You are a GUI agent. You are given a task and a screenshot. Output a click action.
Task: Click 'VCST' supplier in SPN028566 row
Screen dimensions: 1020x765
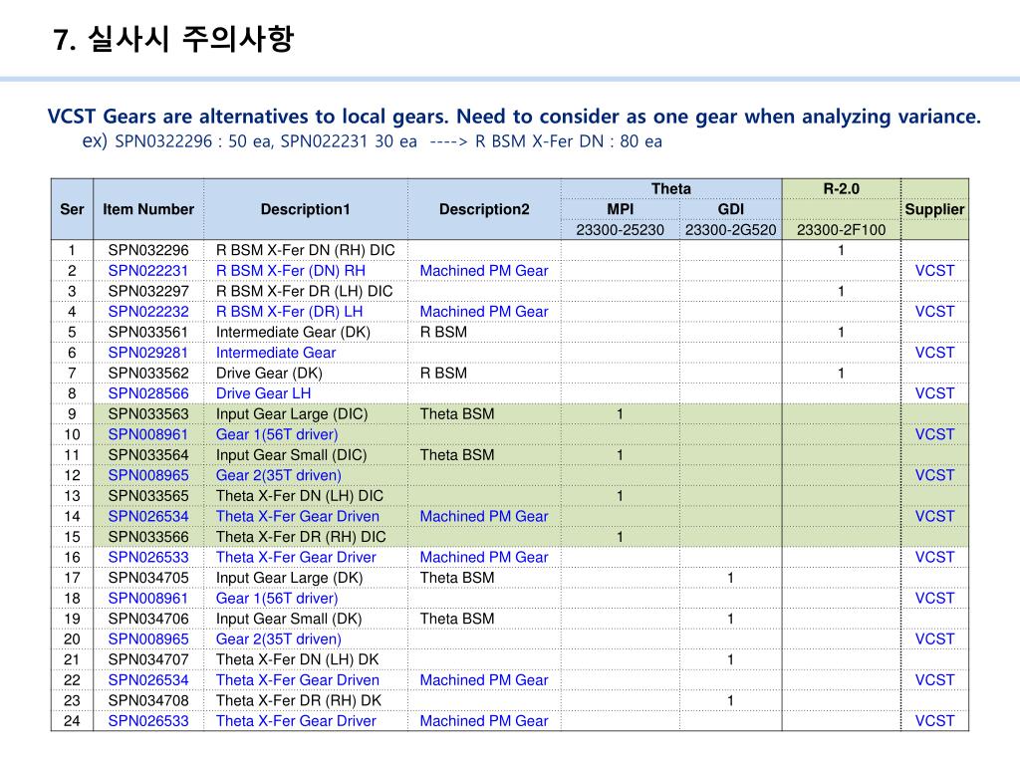coord(934,393)
